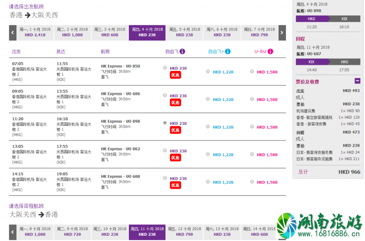The image size is (365, 241).
Task: Select HKD 1,228 fare for flight UO 688
Action: tap(208, 182)
